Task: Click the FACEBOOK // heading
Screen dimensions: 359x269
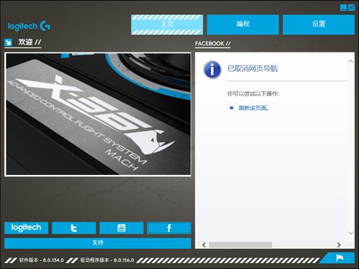Action: click(213, 43)
